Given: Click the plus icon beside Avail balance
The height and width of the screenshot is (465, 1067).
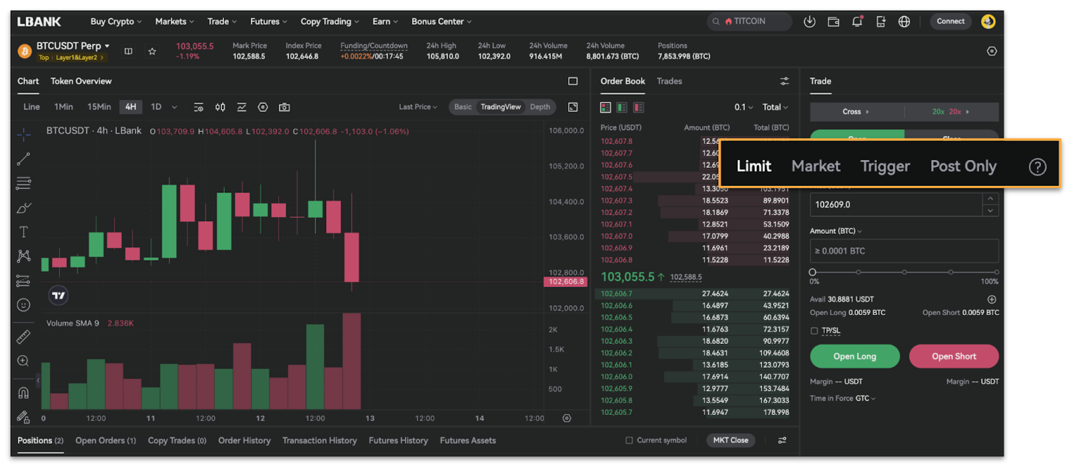Looking at the screenshot, I should tap(992, 300).
